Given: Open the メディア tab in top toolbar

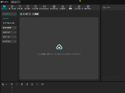Looking at the screenshot, I should coord(4,7).
